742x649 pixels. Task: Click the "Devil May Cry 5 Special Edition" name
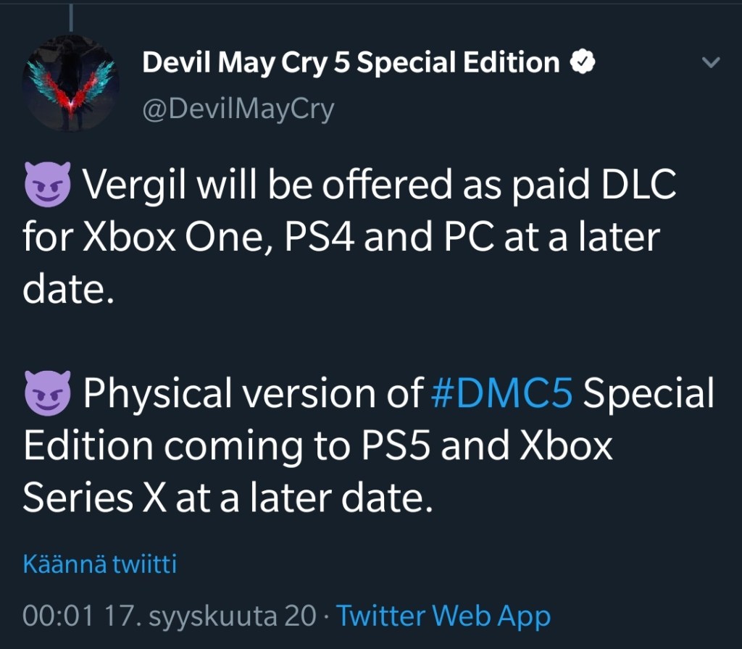(x=351, y=63)
